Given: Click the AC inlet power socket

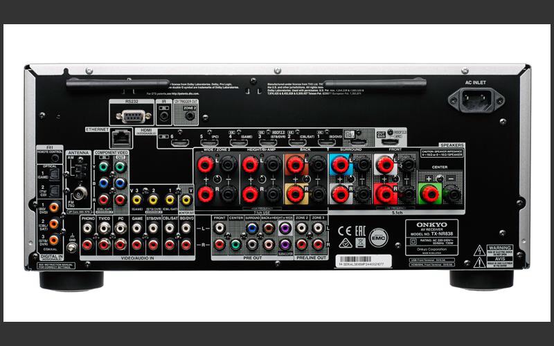Looking at the screenshot, I should [x=476, y=100].
